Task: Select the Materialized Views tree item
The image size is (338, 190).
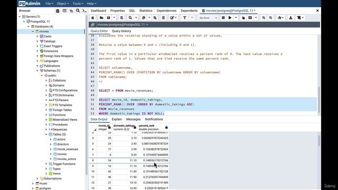Action: [65, 120]
